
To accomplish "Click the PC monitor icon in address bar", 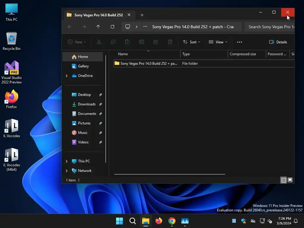I will [x=128, y=26].
